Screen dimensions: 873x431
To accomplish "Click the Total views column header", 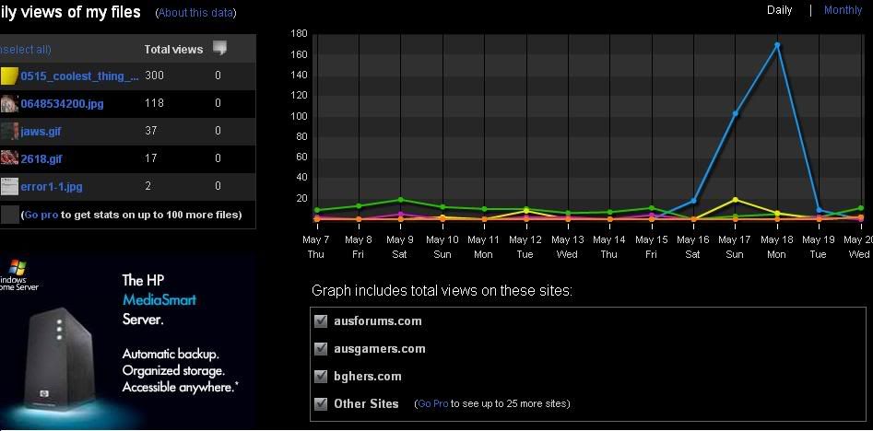I will [173, 50].
